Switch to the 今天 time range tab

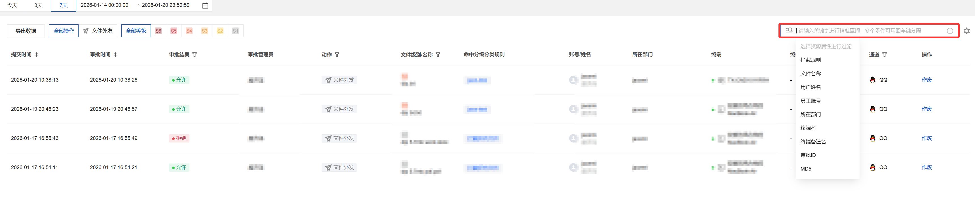[x=12, y=6]
